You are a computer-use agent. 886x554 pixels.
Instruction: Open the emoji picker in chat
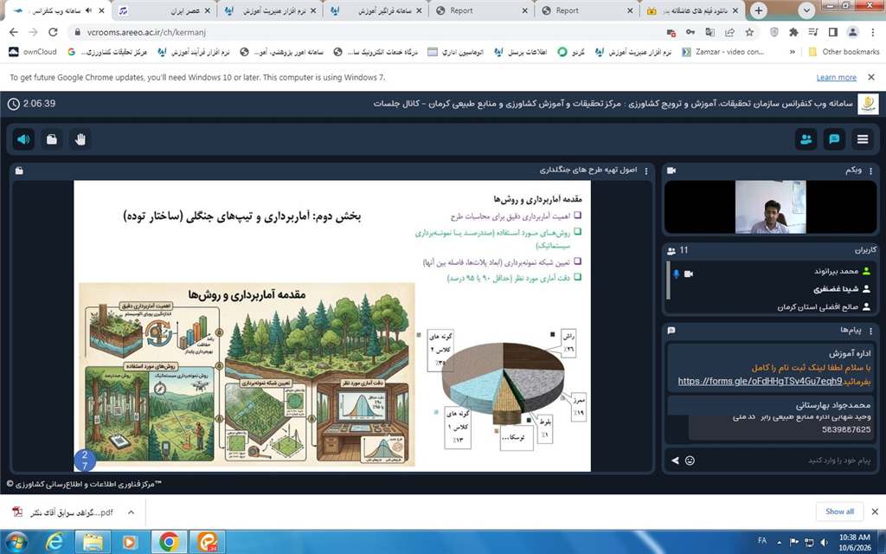pyautogui.click(x=690, y=461)
